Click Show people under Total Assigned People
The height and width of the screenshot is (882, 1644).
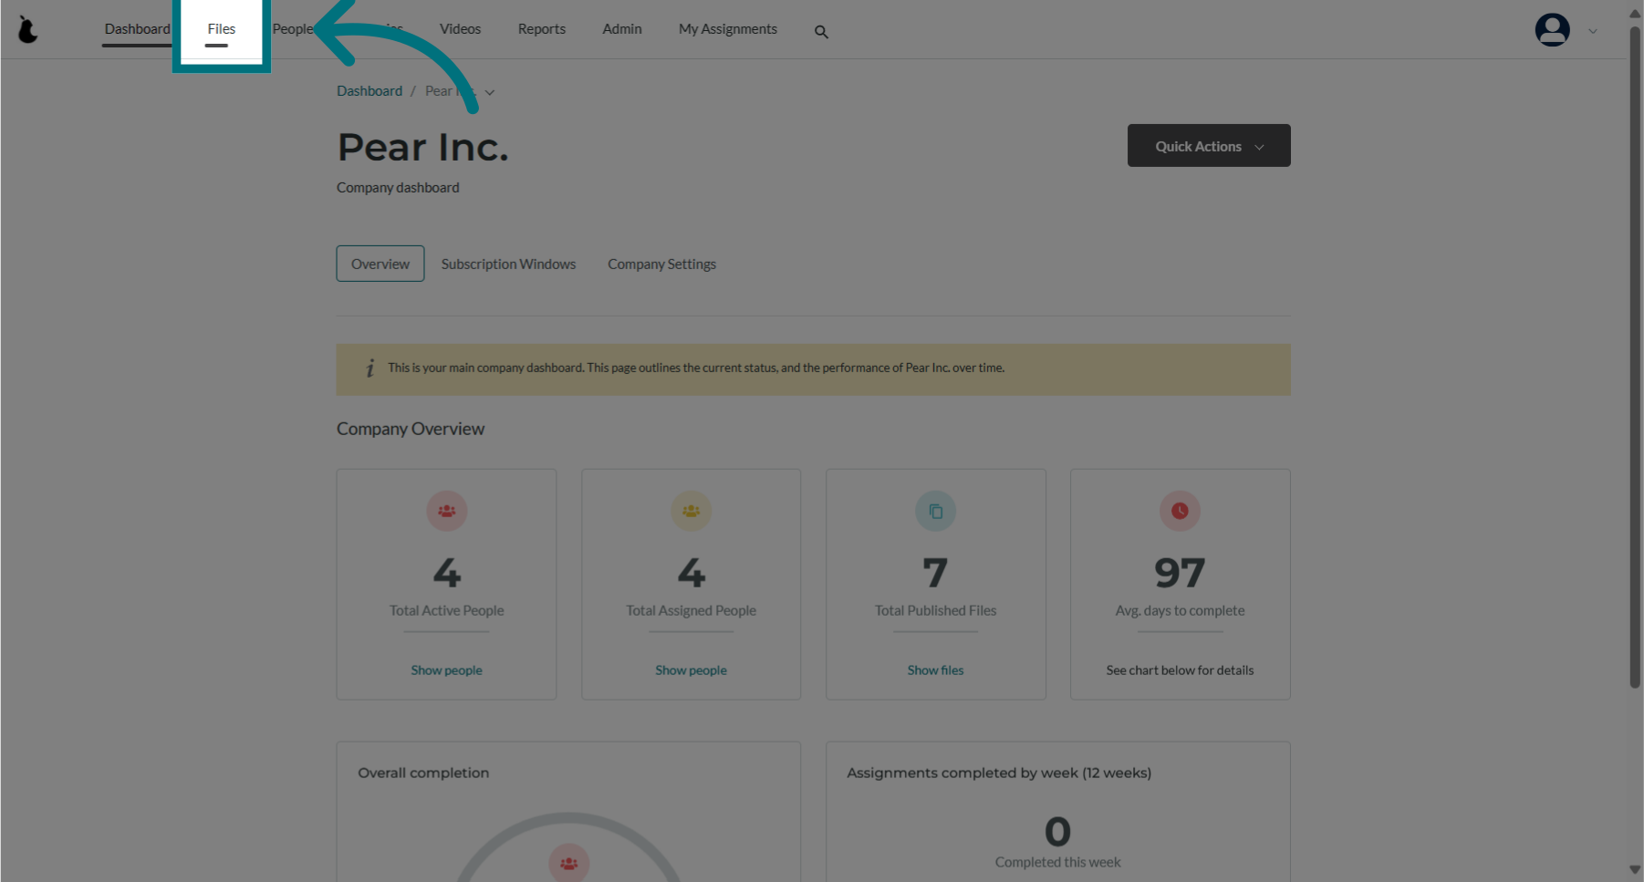click(x=691, y=670)
